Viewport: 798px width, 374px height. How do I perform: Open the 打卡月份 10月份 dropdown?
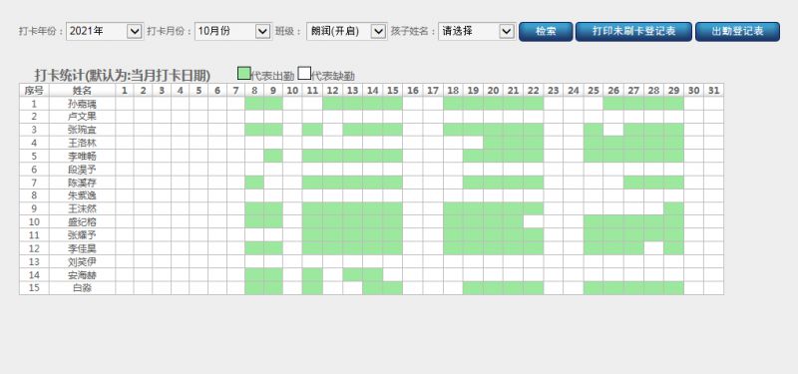pyautogui.click(x=233, y=31)
